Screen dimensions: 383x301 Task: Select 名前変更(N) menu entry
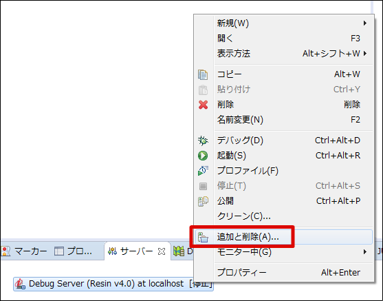[x=283, y=120]
